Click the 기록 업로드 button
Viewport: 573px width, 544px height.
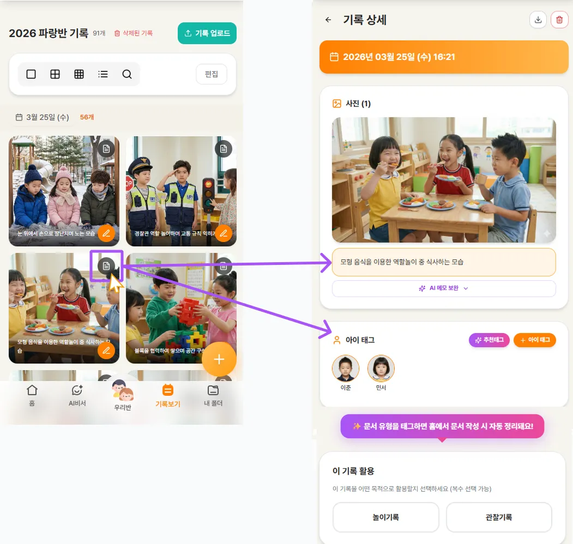207,33
